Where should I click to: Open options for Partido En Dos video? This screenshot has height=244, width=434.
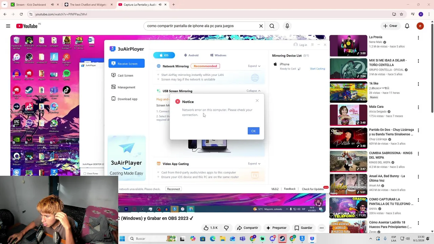418,130
